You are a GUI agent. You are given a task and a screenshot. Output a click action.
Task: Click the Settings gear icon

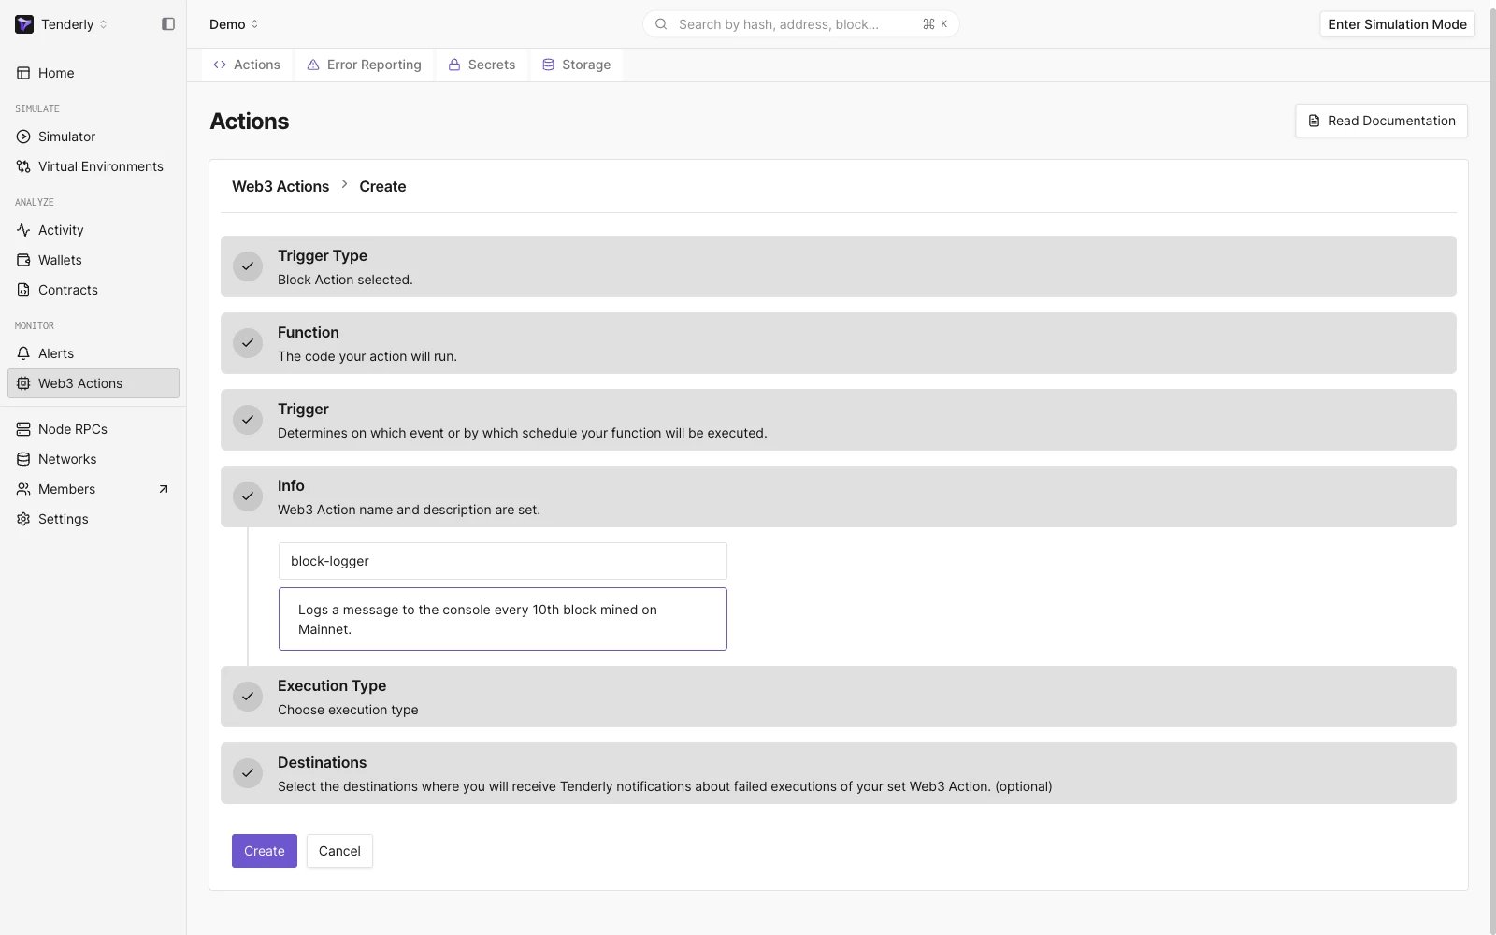(23, 519)
